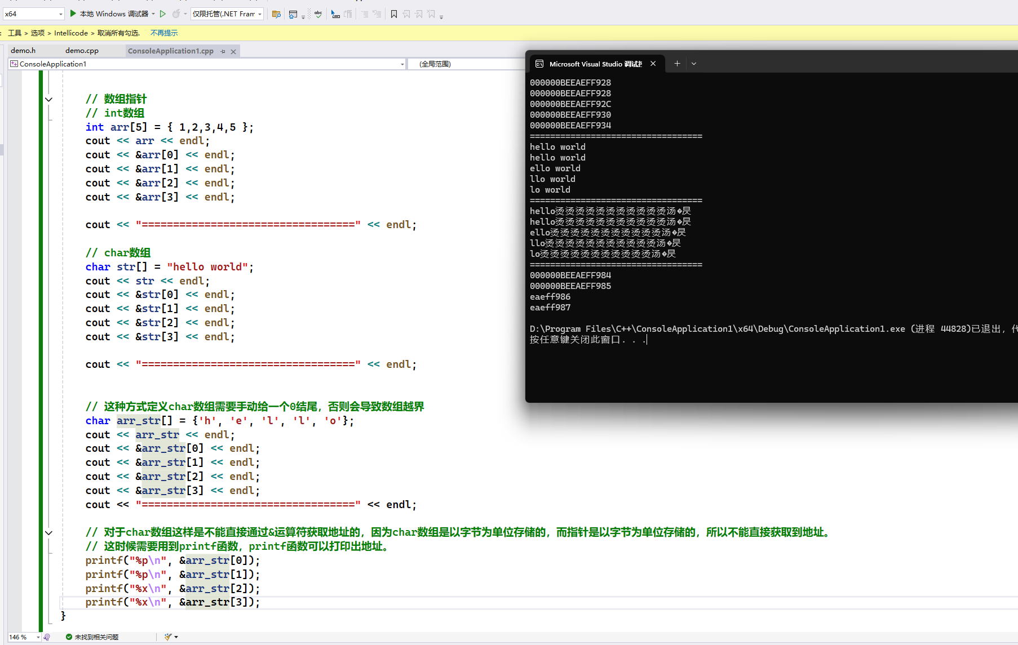The width and height of the screenshot is (1018, 645).
Task: Open the .NET Framework debug type dropdown
Action: tap(260, 14)
